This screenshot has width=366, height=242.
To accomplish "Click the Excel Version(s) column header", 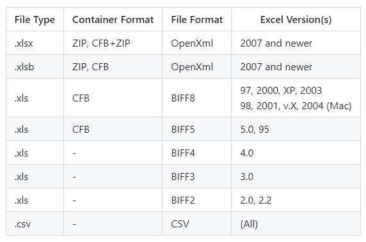I will click(x=296, y=19).
